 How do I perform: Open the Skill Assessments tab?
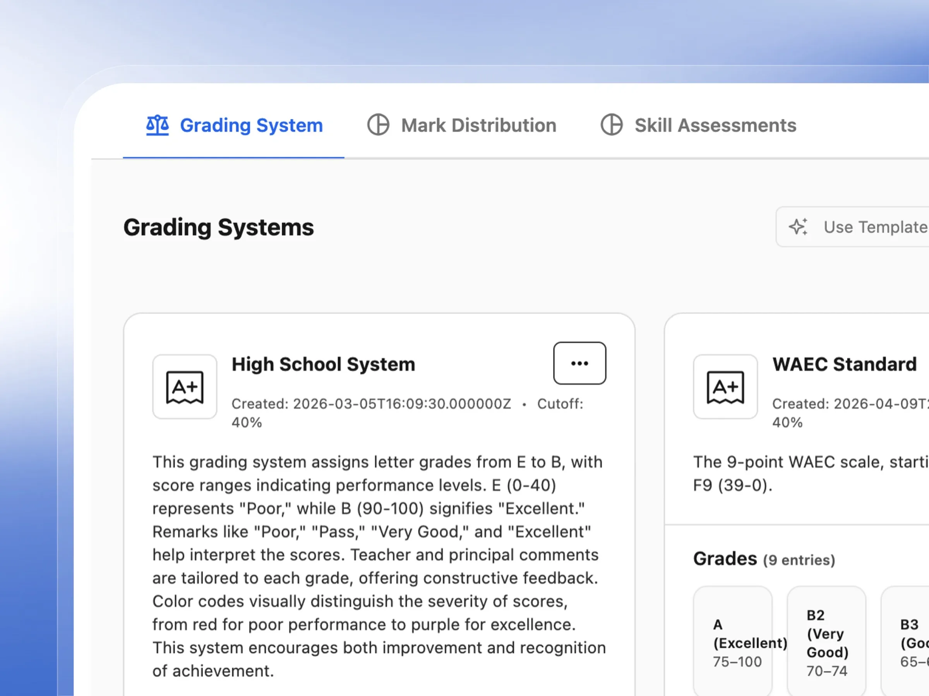coord(698,125)
